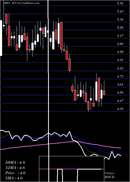Click the 4.56 price axis label
This screenshot has width=130, height=182.
(x=120, y=93)
